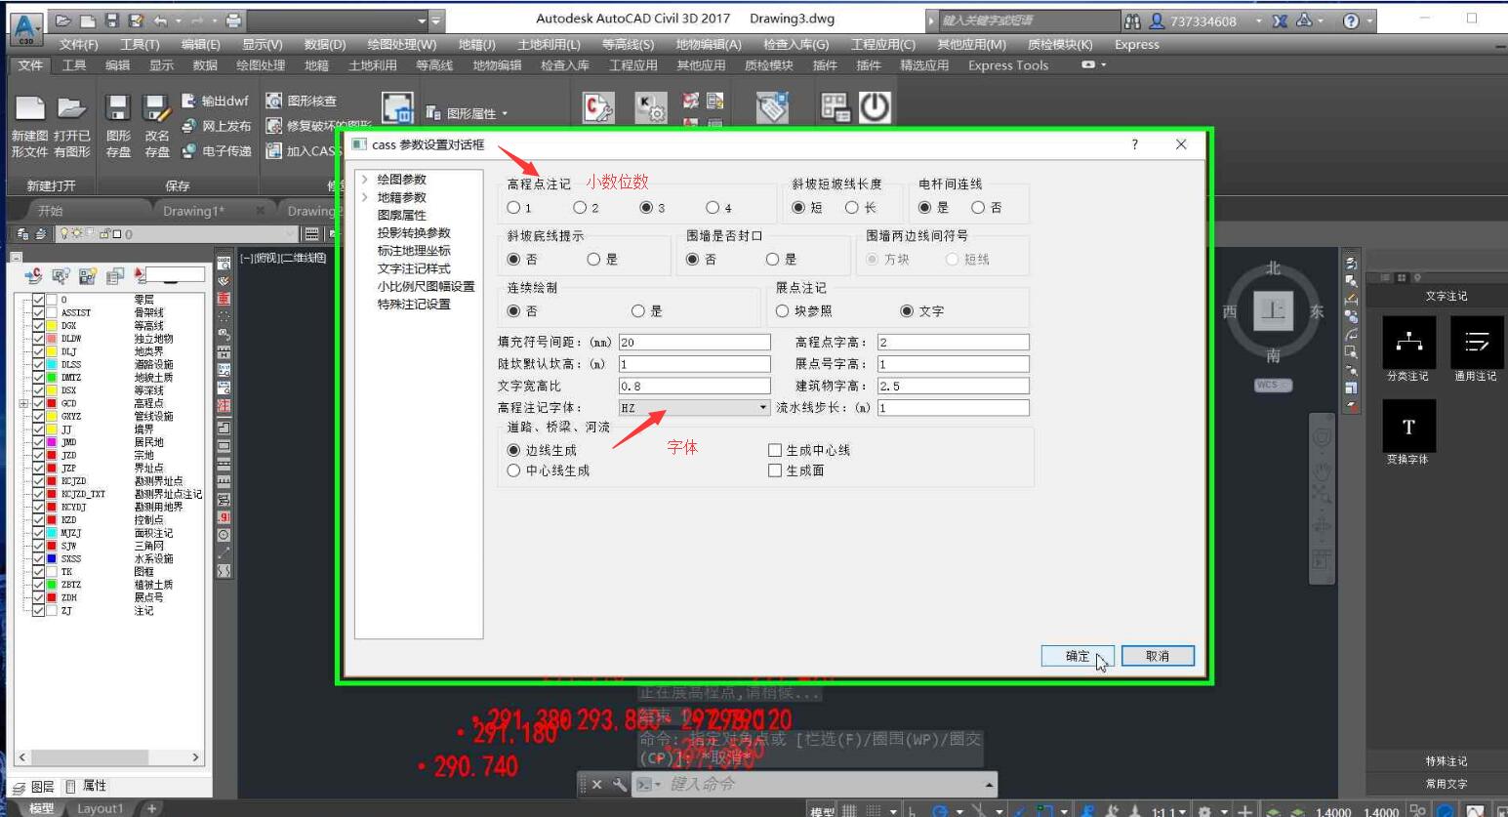Expand the 绘图参数 tree node

(364, 180)
